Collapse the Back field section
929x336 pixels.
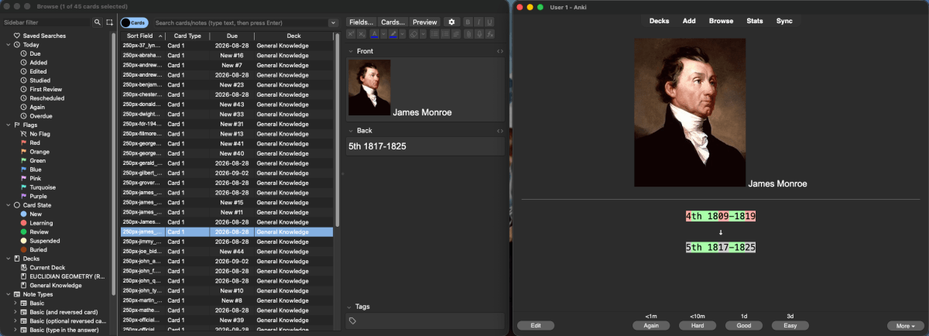[350, 131]
